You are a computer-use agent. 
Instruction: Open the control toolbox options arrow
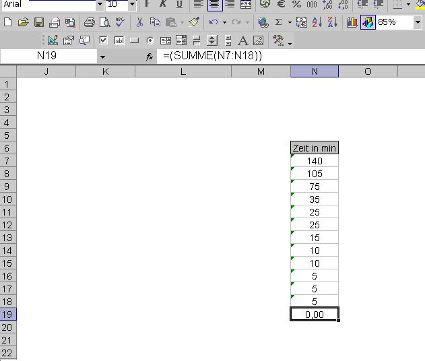coord(290,44)
